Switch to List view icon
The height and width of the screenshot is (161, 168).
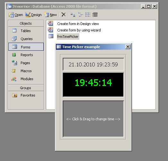pyautogui.click(x=88, y=15)
